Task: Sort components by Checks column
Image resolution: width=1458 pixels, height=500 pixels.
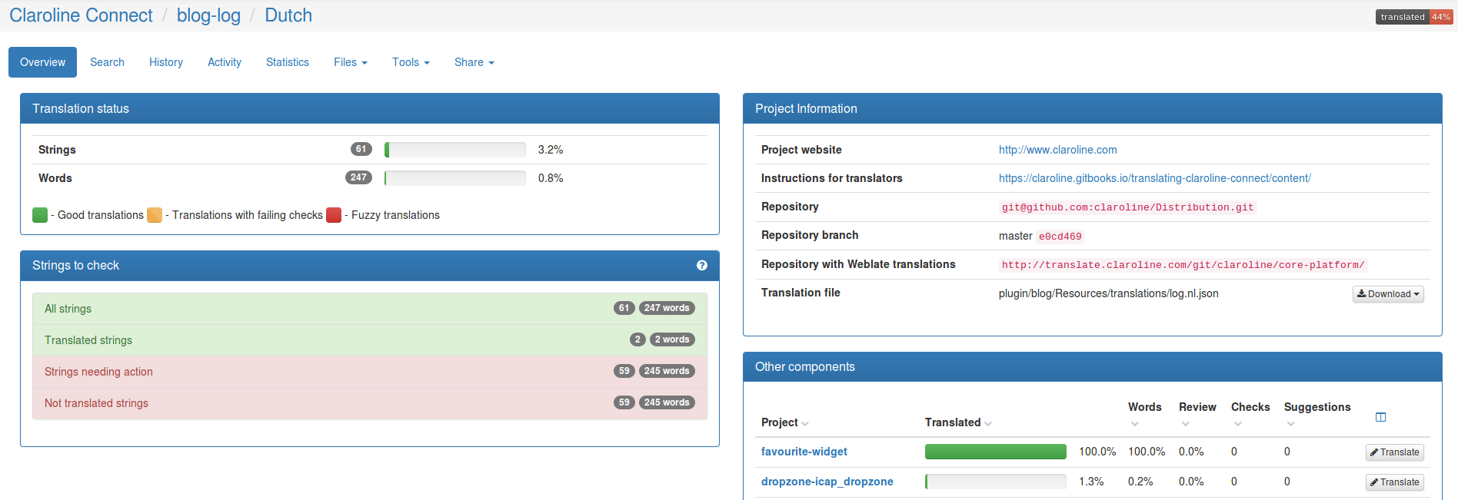Action: (x=1250, y=414)
